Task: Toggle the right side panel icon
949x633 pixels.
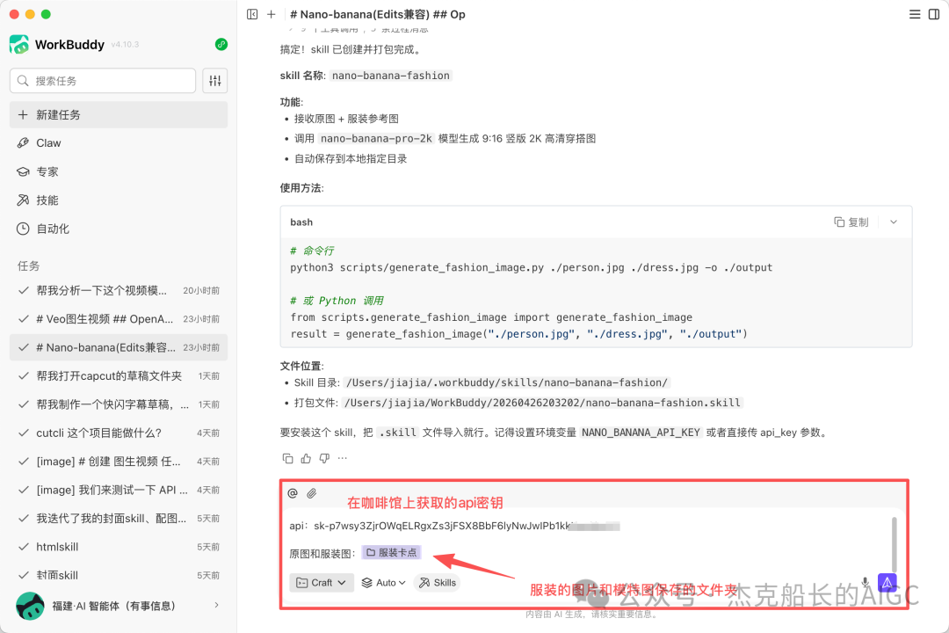Action: [934, 14]
